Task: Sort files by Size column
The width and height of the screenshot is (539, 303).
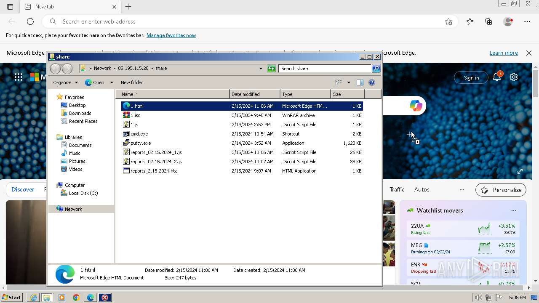Action: 347,94
